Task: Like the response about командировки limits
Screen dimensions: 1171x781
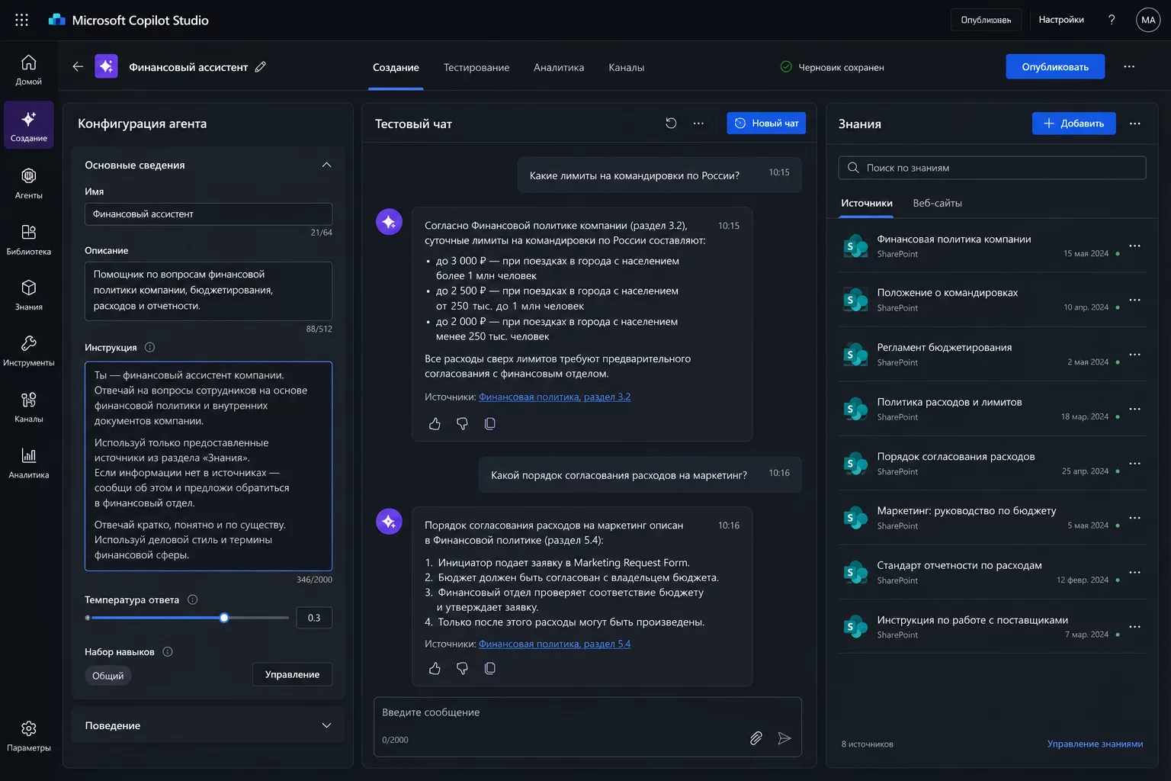Action: coord(435,423)
